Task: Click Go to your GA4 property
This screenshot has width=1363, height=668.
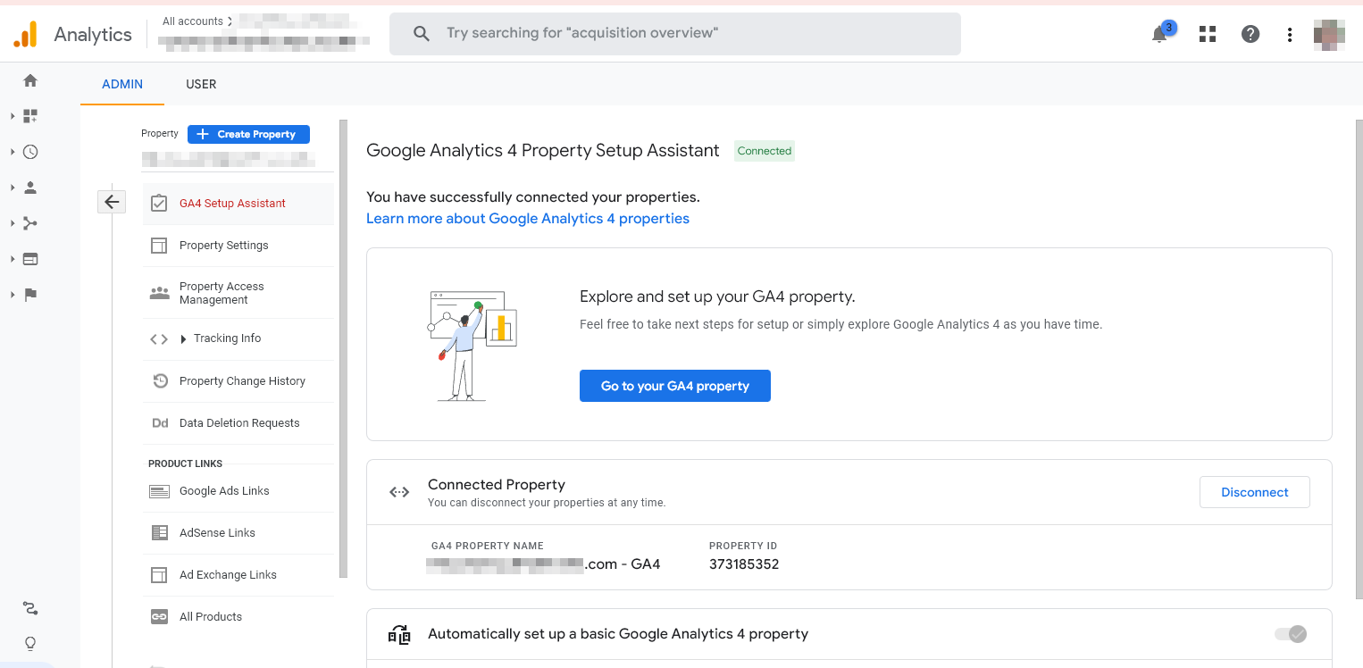Action: (674, 386)
